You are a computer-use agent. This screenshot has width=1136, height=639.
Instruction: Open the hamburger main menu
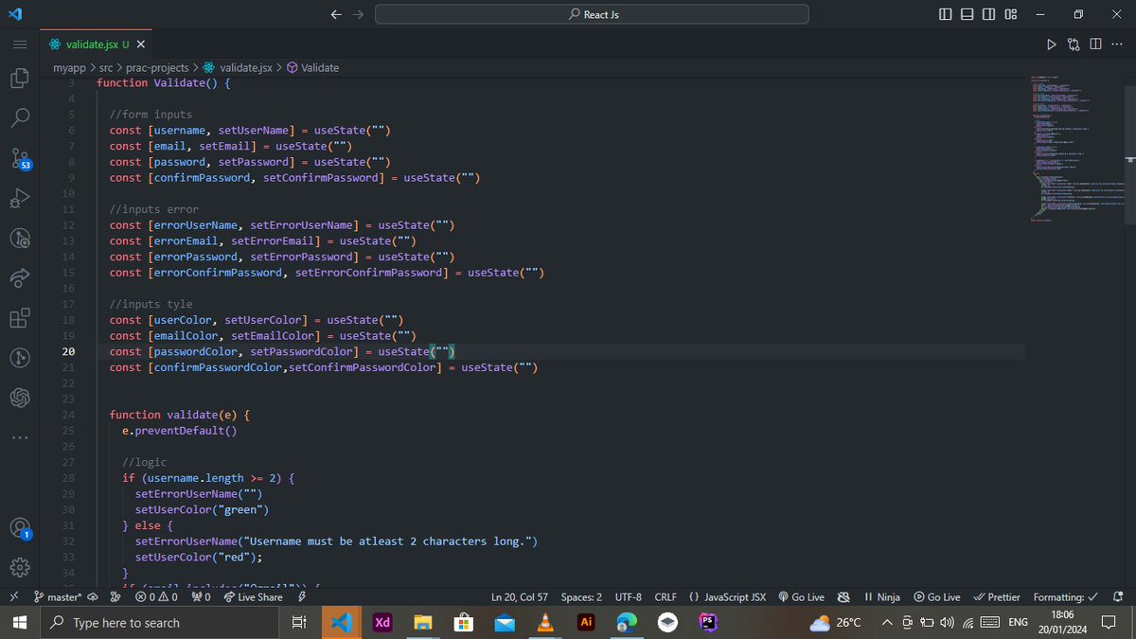[x=19, y=44]
